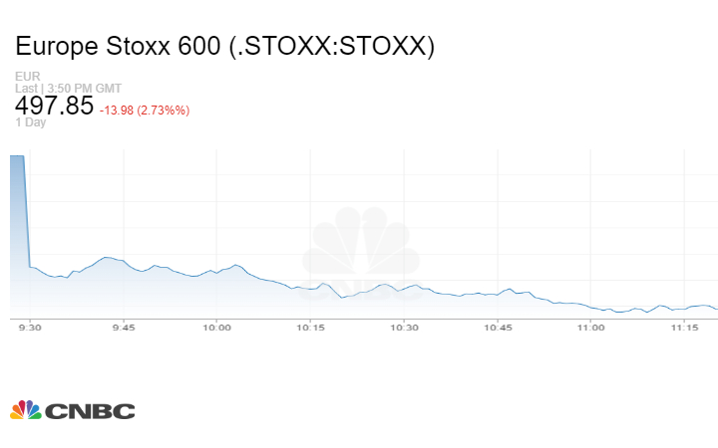Click the 9:45 time axis label
The width and height of the screenshot is (718, 448).
(x=124, y=327)
